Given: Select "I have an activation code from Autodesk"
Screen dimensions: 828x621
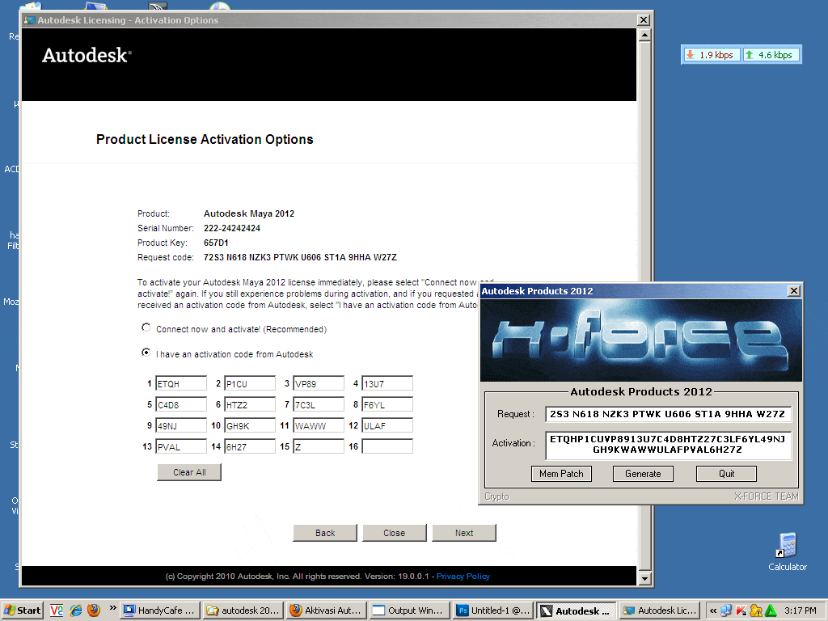Looking at the screenshot, I should pyautogui.click(x=146, y=354).
